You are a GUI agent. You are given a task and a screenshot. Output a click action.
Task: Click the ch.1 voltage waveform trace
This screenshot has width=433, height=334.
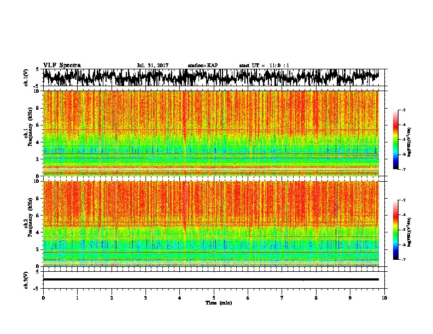click(x=211, y=77)
